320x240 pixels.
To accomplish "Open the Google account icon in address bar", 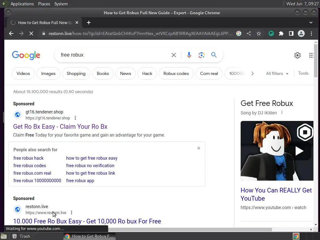I will [238, 33].
